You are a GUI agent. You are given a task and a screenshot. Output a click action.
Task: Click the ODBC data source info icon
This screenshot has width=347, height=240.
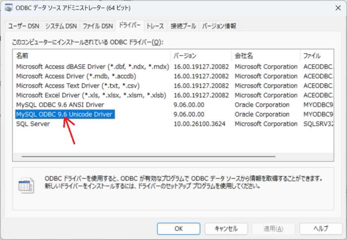tap(25, 186)
